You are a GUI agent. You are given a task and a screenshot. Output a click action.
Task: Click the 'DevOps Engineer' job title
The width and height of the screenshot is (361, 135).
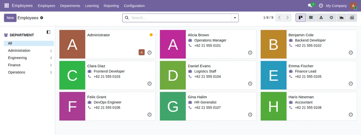coord(108,102)
